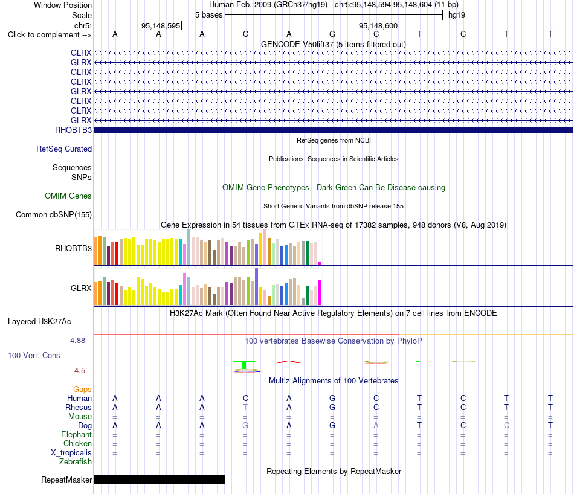This screenshot has height=494, width=574.
Task: Click the G base in the chr5 sequence row
Action: tap(332, 34)
